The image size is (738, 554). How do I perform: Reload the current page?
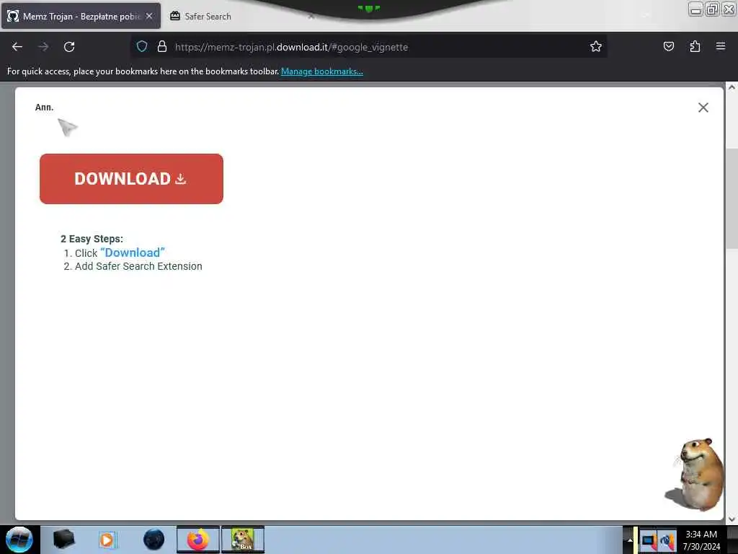pyautogui.click(x=69, y=47)
